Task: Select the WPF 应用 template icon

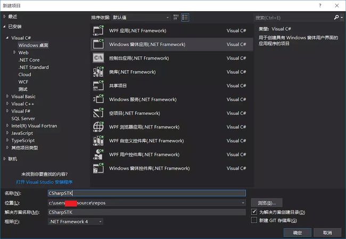Action: [98, 31]
